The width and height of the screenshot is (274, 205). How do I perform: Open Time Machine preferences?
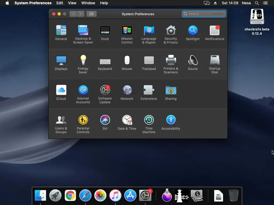click(149, 124)
